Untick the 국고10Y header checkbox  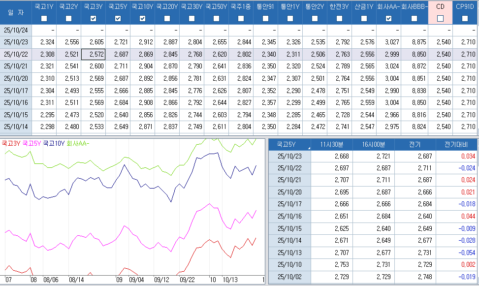[143, 18]
